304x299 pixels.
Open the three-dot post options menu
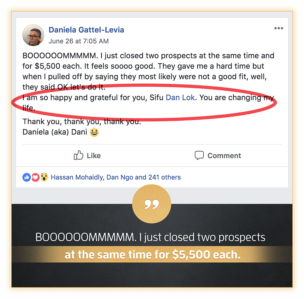[278, 28]
